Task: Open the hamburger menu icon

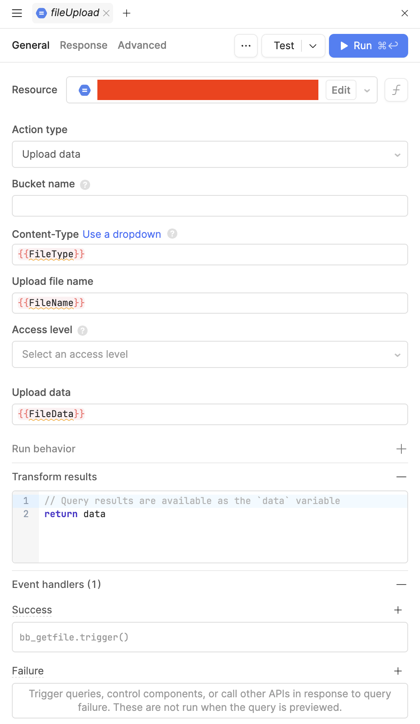Action: [17, 13]
